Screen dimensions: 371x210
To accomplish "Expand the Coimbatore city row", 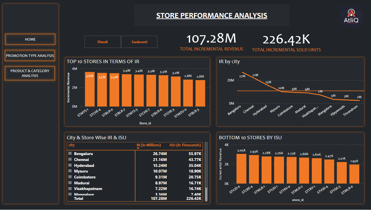I will click(x=70, y=177).
